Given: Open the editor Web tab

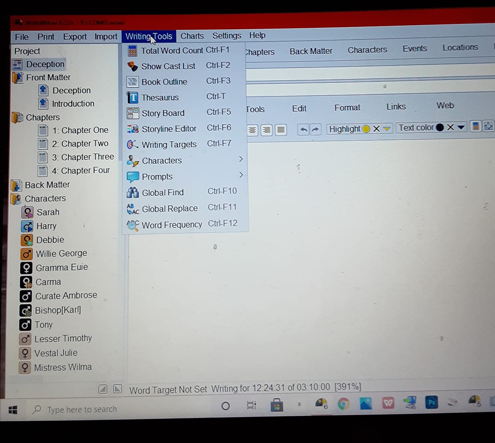Looking at the screenshot, I should tap(445, 106).
